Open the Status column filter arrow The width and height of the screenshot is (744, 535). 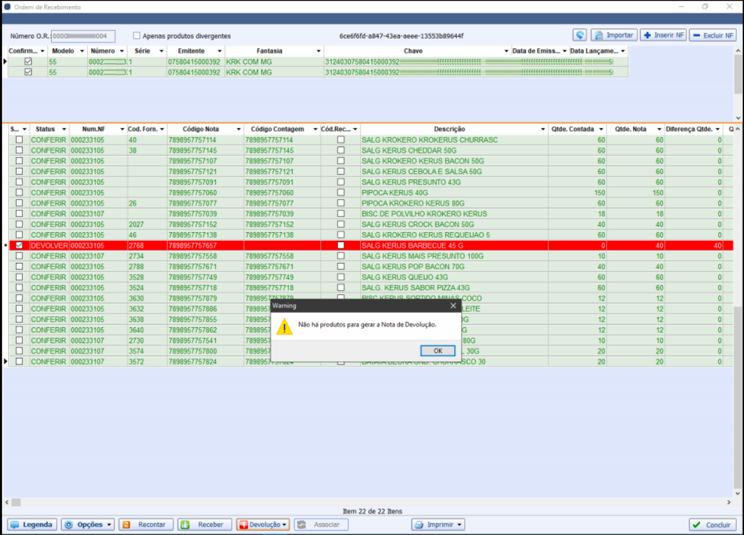[64, 129]
